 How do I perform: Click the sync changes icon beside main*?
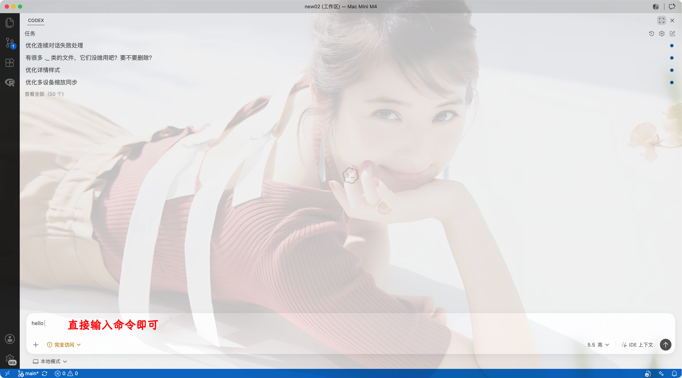pos(44,373)
